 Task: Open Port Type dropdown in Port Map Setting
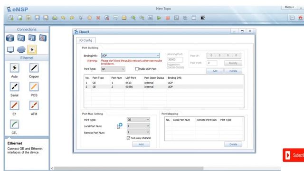(138, 120)
